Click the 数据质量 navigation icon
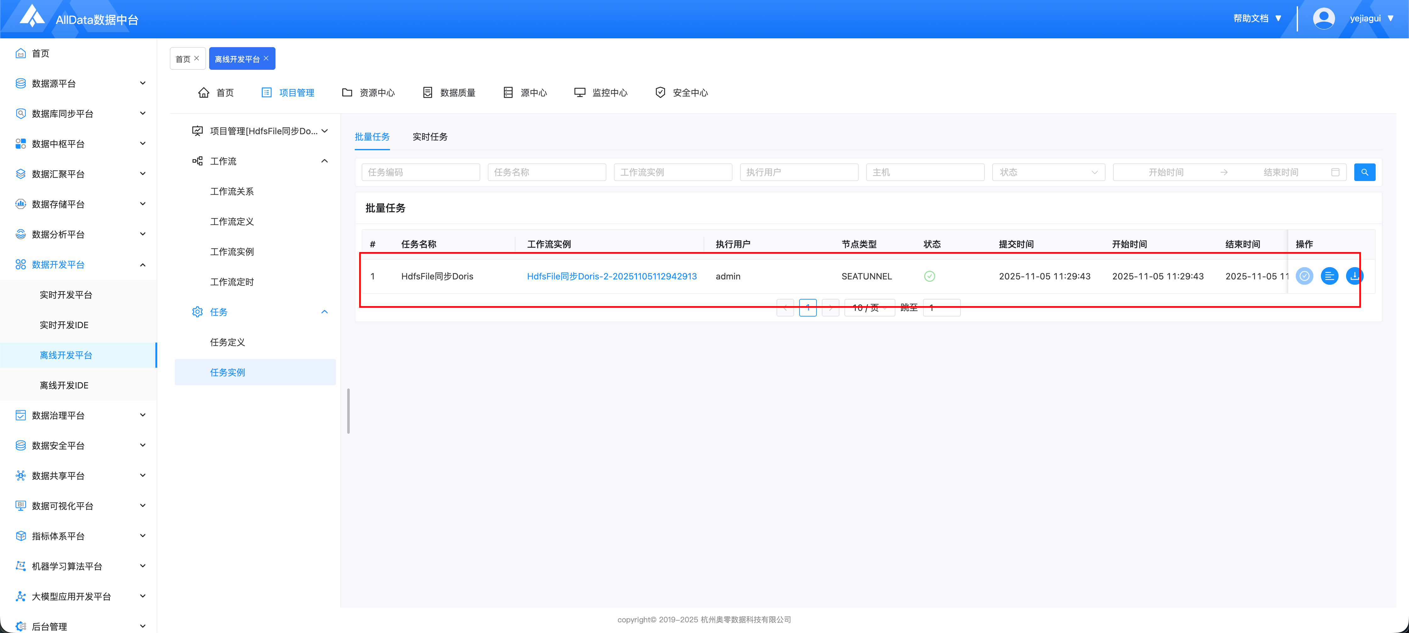The height and width of the screenshot is (633, 1409). tap(428, 92)
